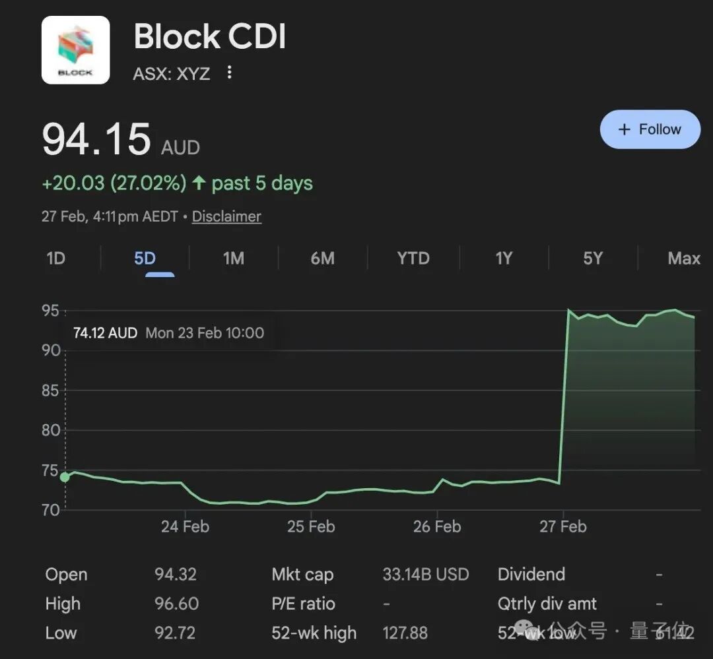Open the three-dot menu beside ASX: XYZ
The height and width of the screenshot is (659, 713).
pyautogui.click(x=228, y=73)
